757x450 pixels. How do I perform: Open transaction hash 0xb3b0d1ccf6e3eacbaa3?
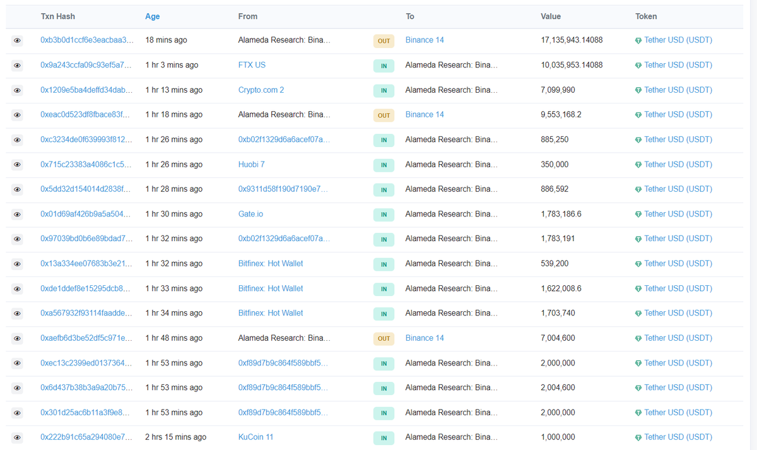click(x=87, y=40)
